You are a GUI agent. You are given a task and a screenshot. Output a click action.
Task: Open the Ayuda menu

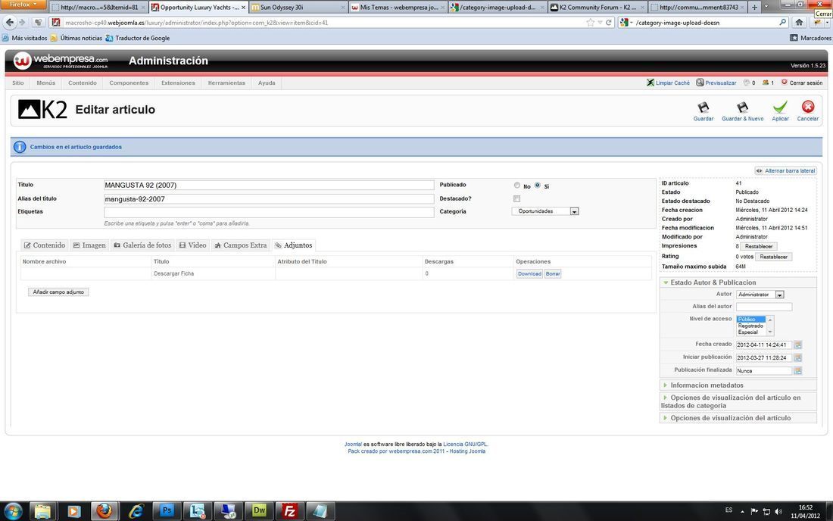point(267,83)
